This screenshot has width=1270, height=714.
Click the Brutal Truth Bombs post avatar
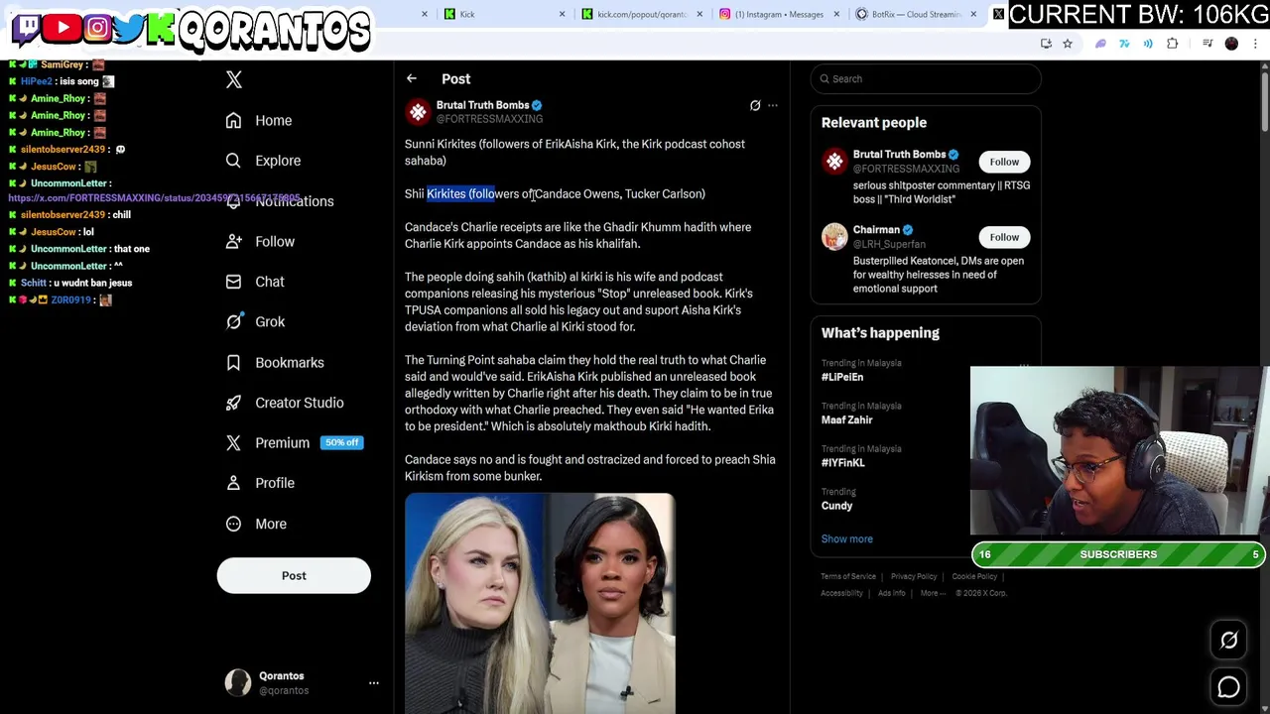click(x=418, y=111)
